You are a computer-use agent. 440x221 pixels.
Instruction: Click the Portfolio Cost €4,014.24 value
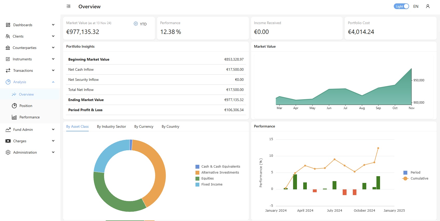coord(361,32)
